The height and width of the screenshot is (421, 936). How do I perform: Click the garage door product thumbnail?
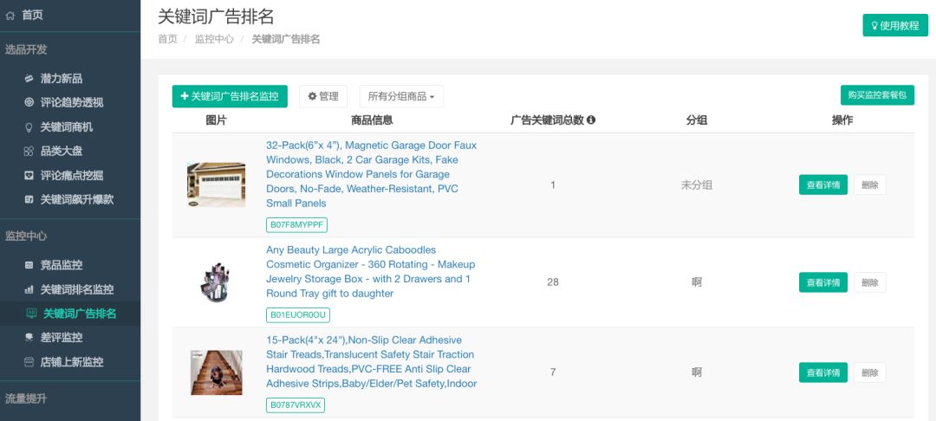click(216, 185)
